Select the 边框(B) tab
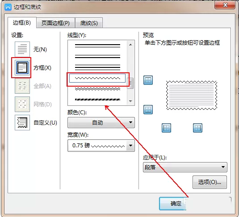The image size is (239, 217). point(22,23)
